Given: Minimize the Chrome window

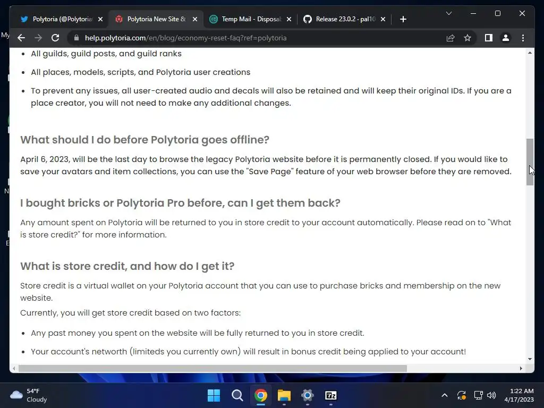Looking at the screenshot, I should click(x=473, y=13).
